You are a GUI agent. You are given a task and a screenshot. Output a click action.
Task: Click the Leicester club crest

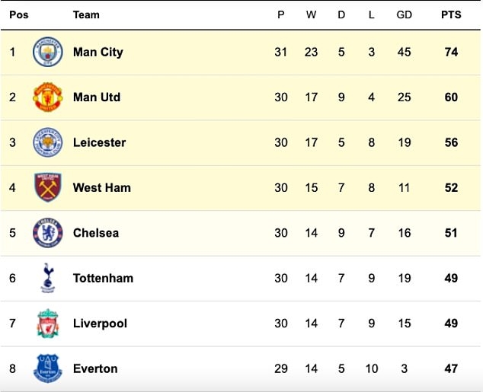pos(46,142)
